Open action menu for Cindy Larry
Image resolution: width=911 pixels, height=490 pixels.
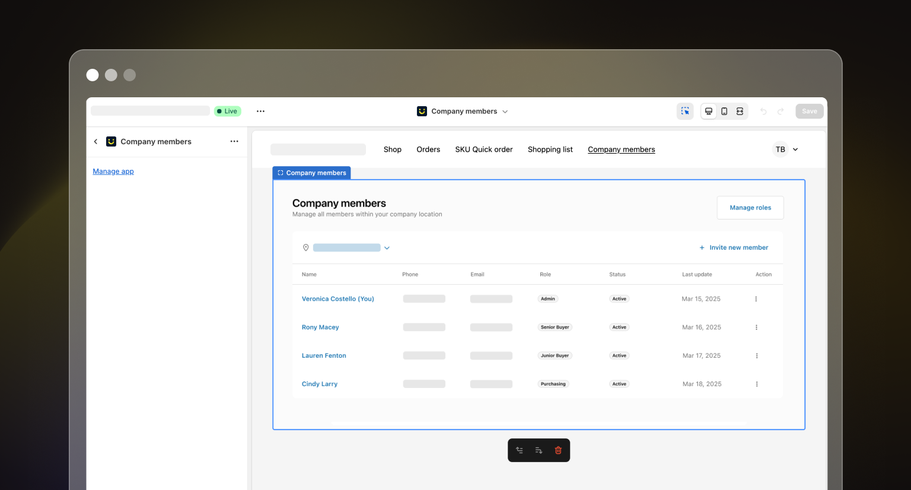coord(757,384)
